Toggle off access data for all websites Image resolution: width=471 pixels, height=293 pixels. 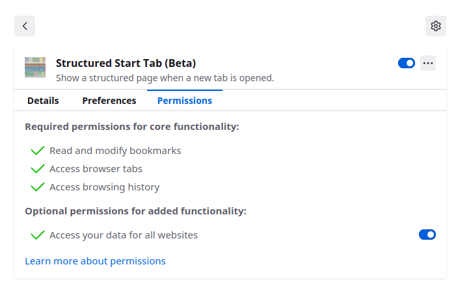point(427,235)
